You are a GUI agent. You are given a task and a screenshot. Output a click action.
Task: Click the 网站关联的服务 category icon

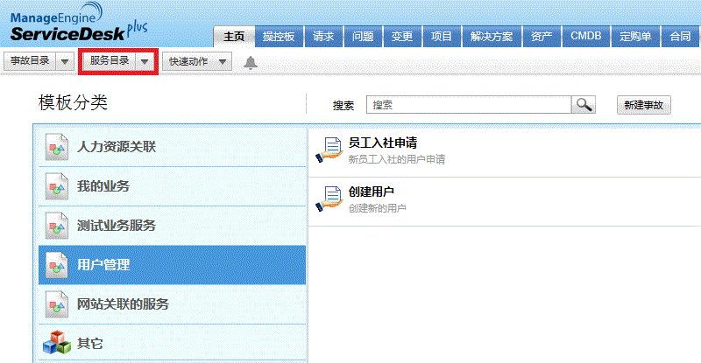coord(57,304)
